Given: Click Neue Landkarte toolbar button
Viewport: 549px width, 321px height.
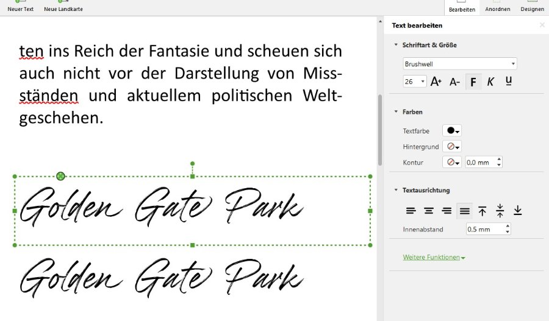Looking at the screenshot, I should [x=63, y=7].
